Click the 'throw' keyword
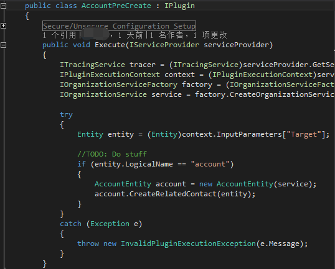Viewport: 335px width, 269px height. coord(88,244)
